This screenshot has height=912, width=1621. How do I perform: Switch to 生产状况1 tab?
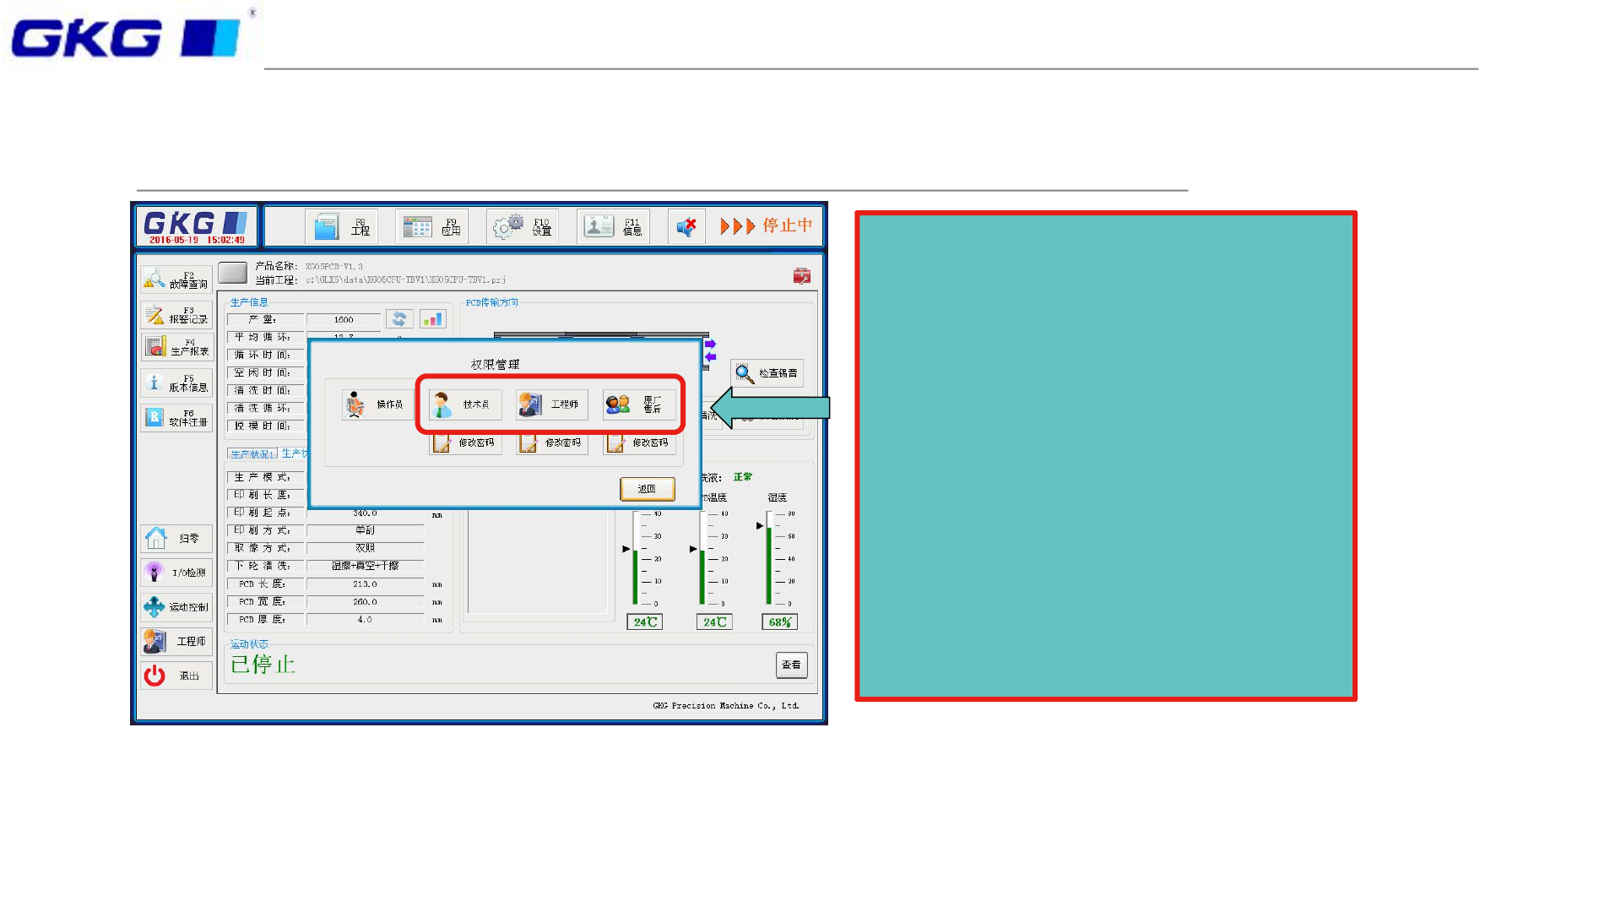point(252,454)
